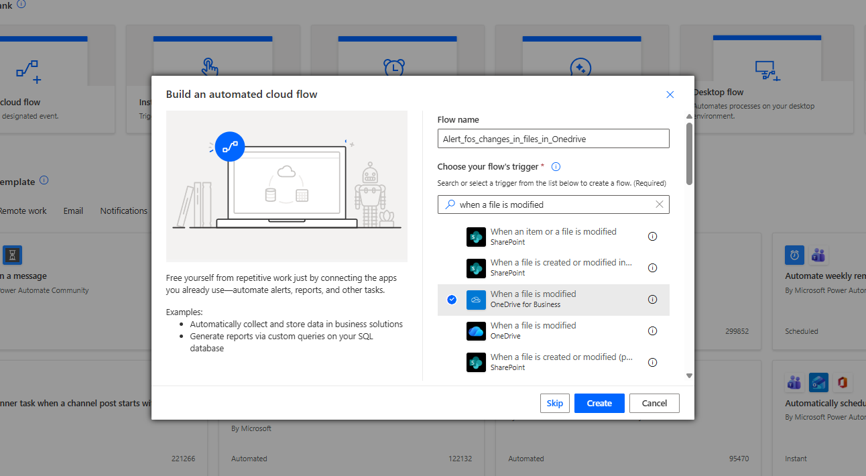Open info icon for OneDrive for Business trigger
The width and height of the screenshot is (866, 476).
point(652,300)
